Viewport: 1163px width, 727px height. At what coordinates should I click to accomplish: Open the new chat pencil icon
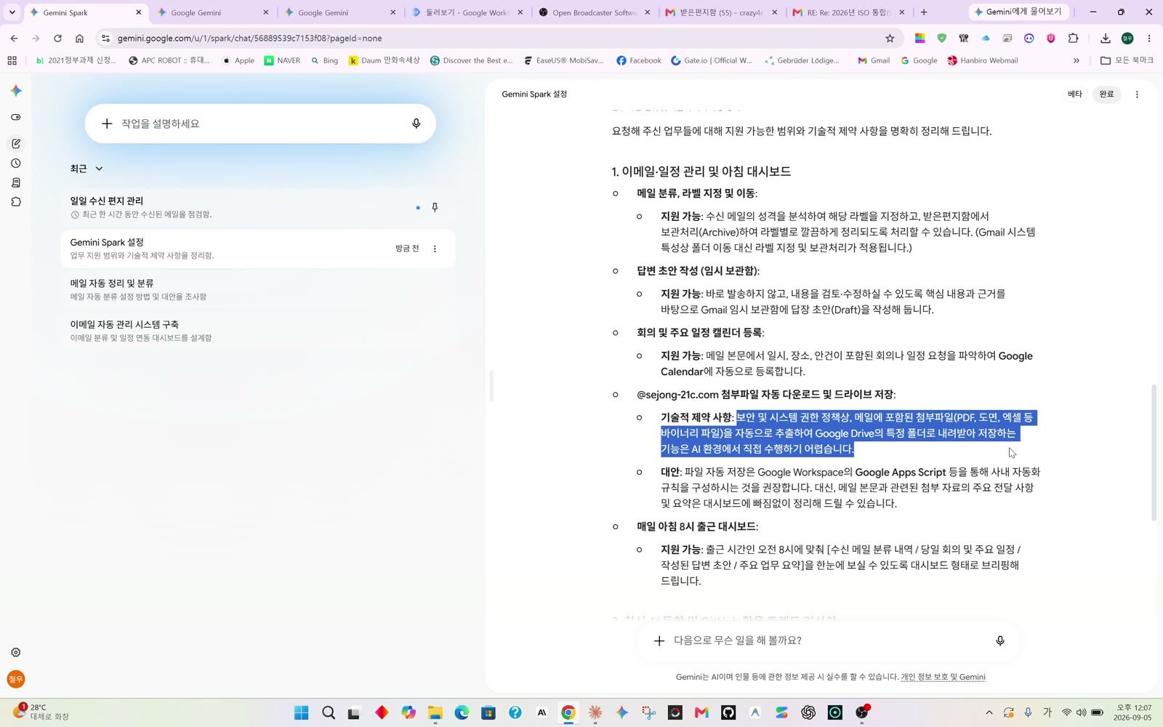point(16,143)
